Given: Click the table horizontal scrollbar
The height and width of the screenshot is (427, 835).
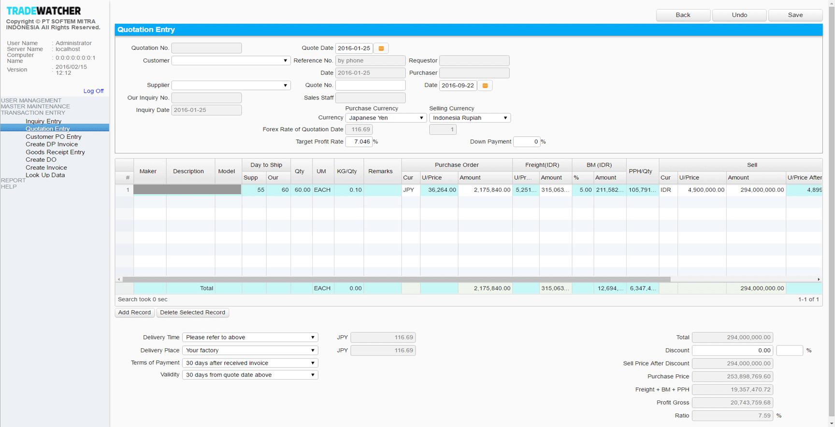Looking at the screenshot, I should point(396,279).
